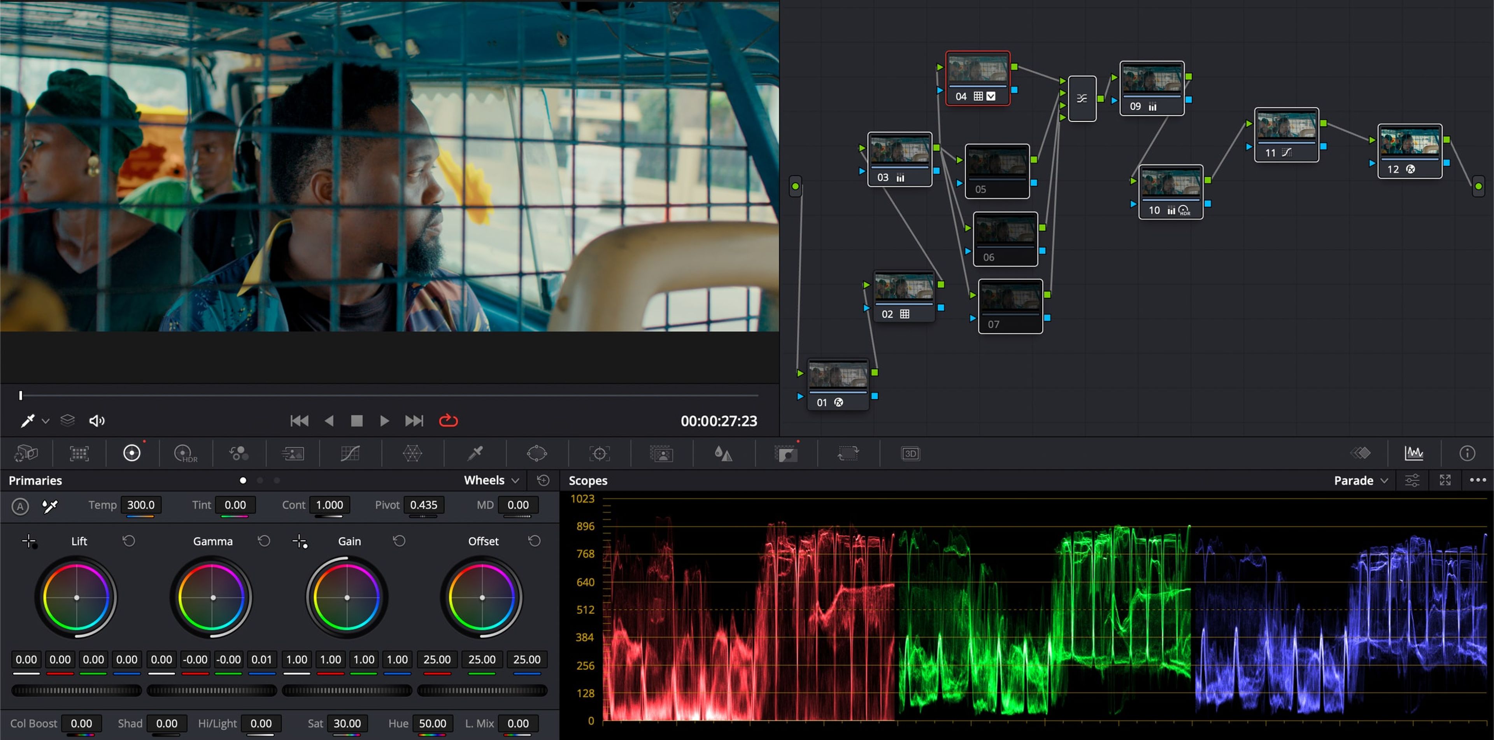
Task: Click the Gamma master wheel slider
Action: (x=212, y=690)
